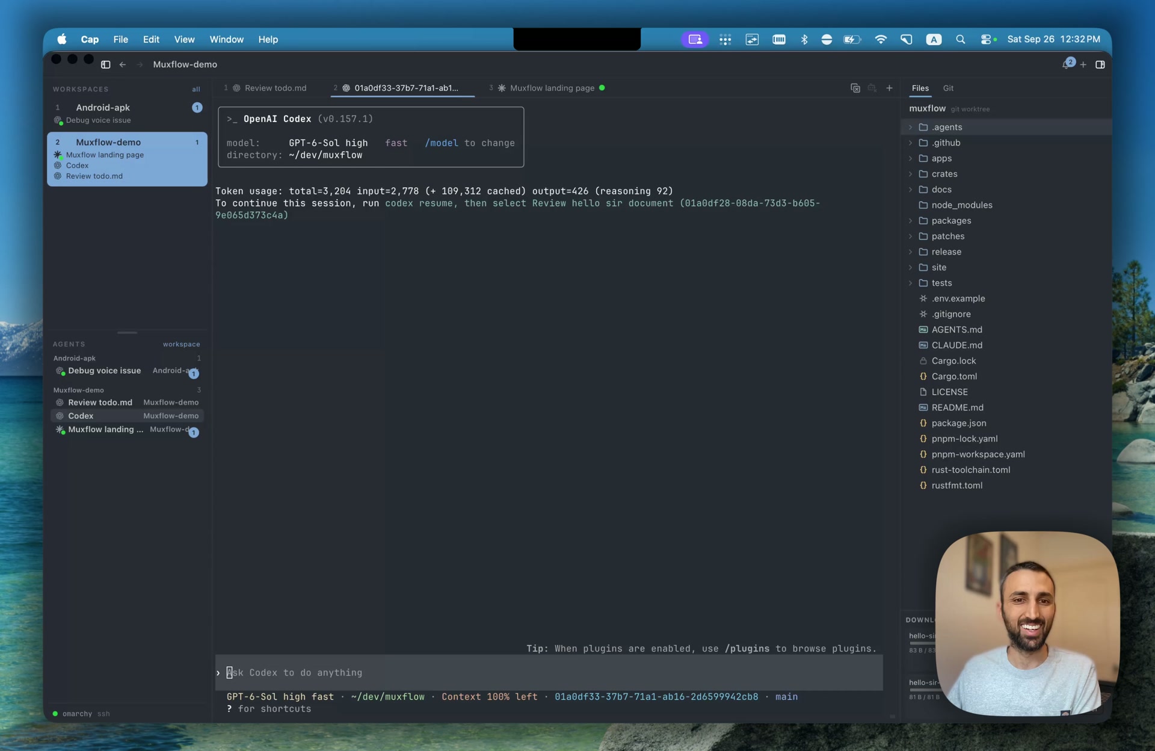The image size is (1155, 751).
Task: Add a new tab with the plus icon
Action: click(x=889, y=88)
